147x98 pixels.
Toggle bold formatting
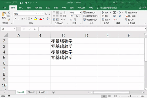coord(15,18)
